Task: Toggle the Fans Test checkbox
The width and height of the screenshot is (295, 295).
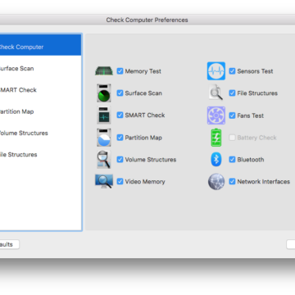Action: tap(232, 116)
